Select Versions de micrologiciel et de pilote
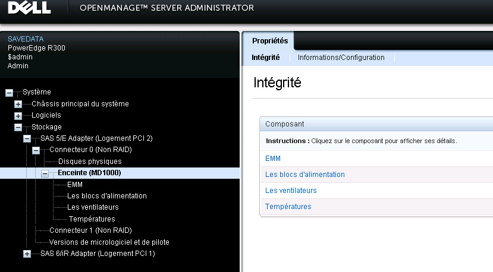493x272 pixels. pyautogui.click(x=109, y=242)
